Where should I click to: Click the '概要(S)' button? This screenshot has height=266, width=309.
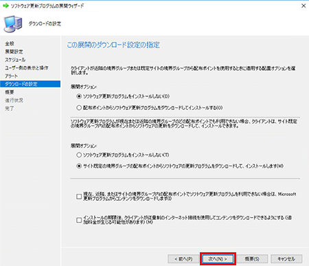pyautogui.click(x=252, y=259)
